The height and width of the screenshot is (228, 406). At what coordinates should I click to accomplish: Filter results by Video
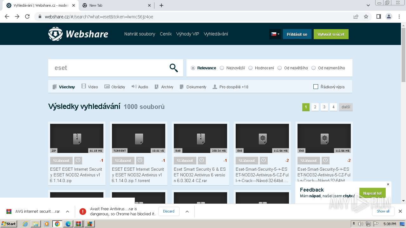90,87
